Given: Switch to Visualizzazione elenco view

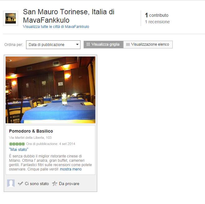Looking at the screenshot, I should (x=148, y=45).
